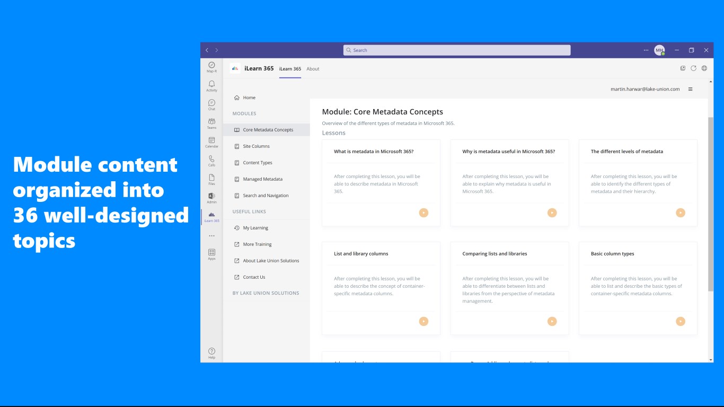Open the Apps store icon

pyautogui.click(x=211, y=254)
